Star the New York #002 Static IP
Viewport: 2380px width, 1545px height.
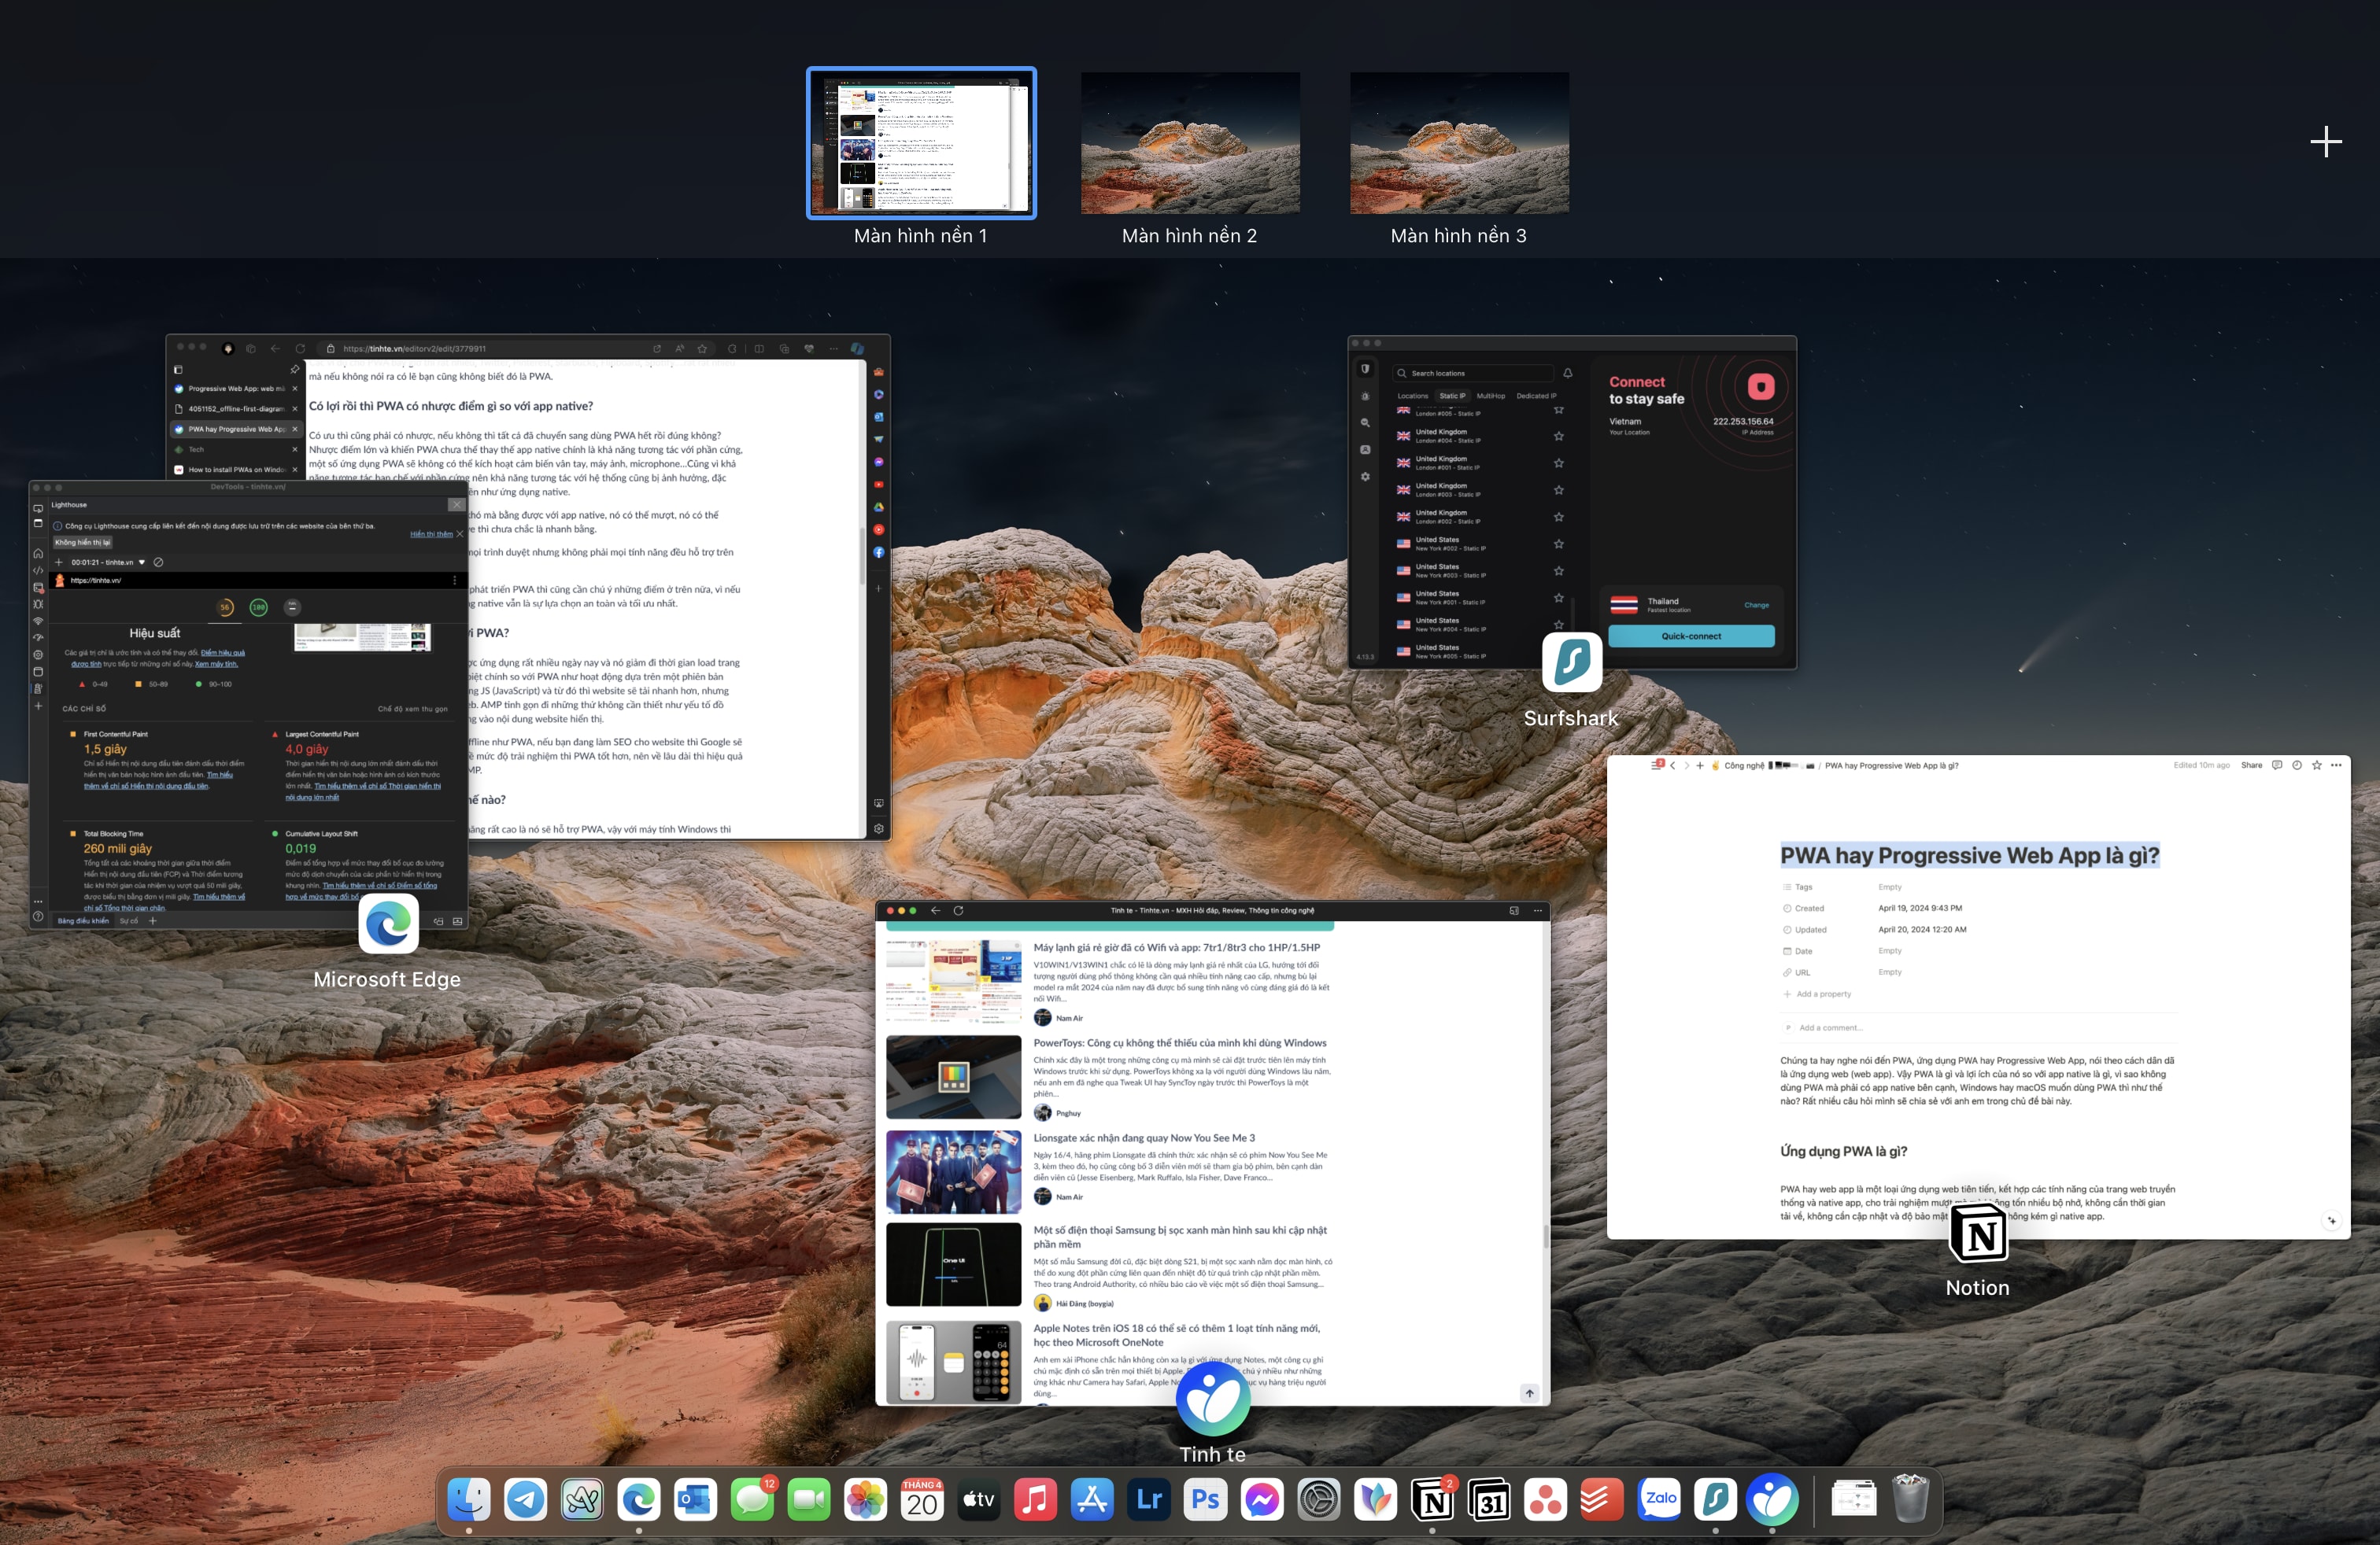(1558, 544)
